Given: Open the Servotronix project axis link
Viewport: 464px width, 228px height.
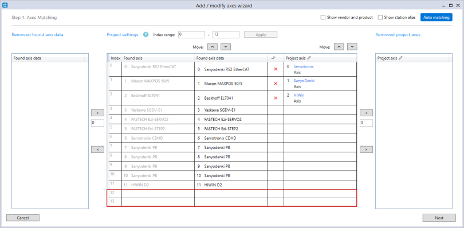Looking at the screenshot, I should [x=303, y=66].
